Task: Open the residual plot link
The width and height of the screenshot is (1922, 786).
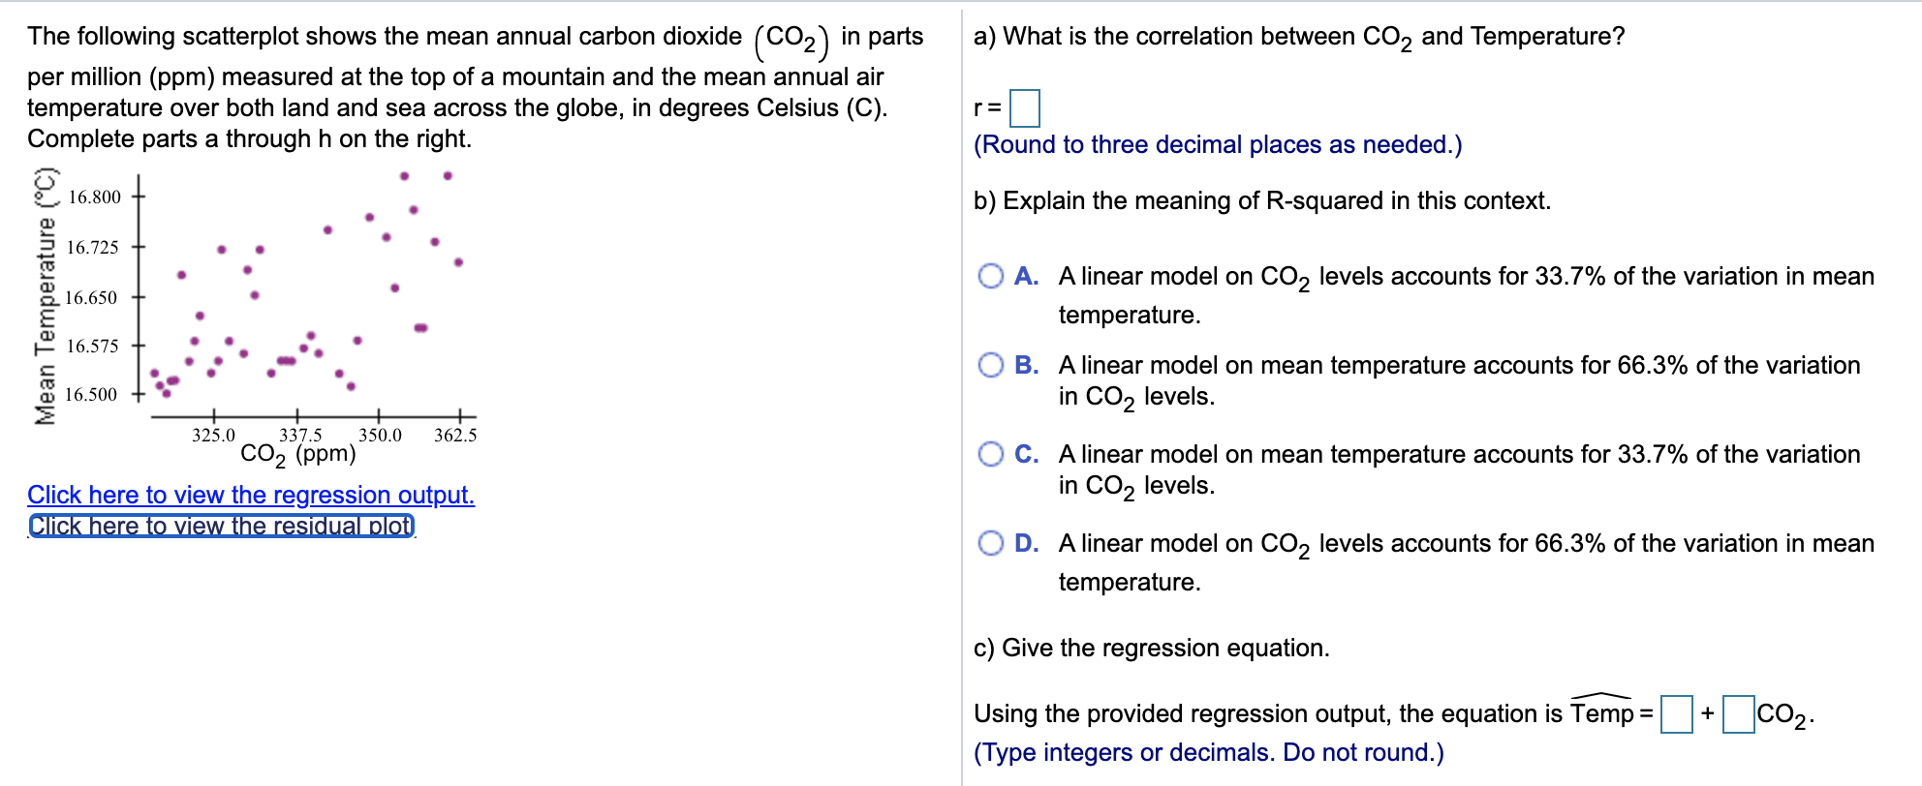Action: [x=219, y=526]
